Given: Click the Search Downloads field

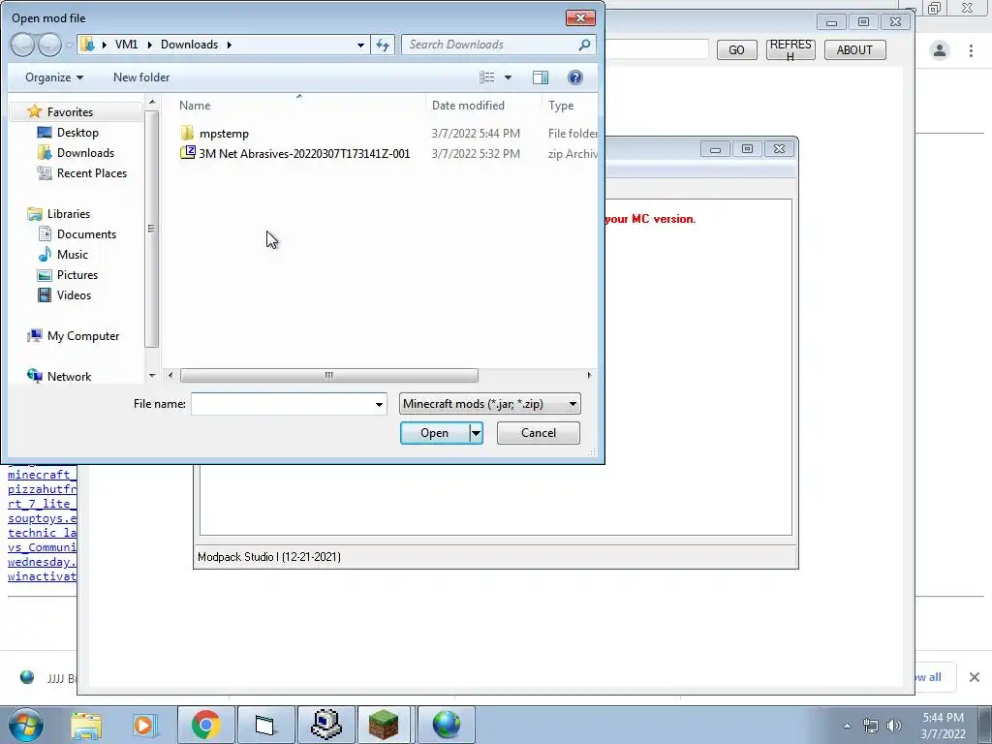Looking at the screenshot, I should [490, 45].
